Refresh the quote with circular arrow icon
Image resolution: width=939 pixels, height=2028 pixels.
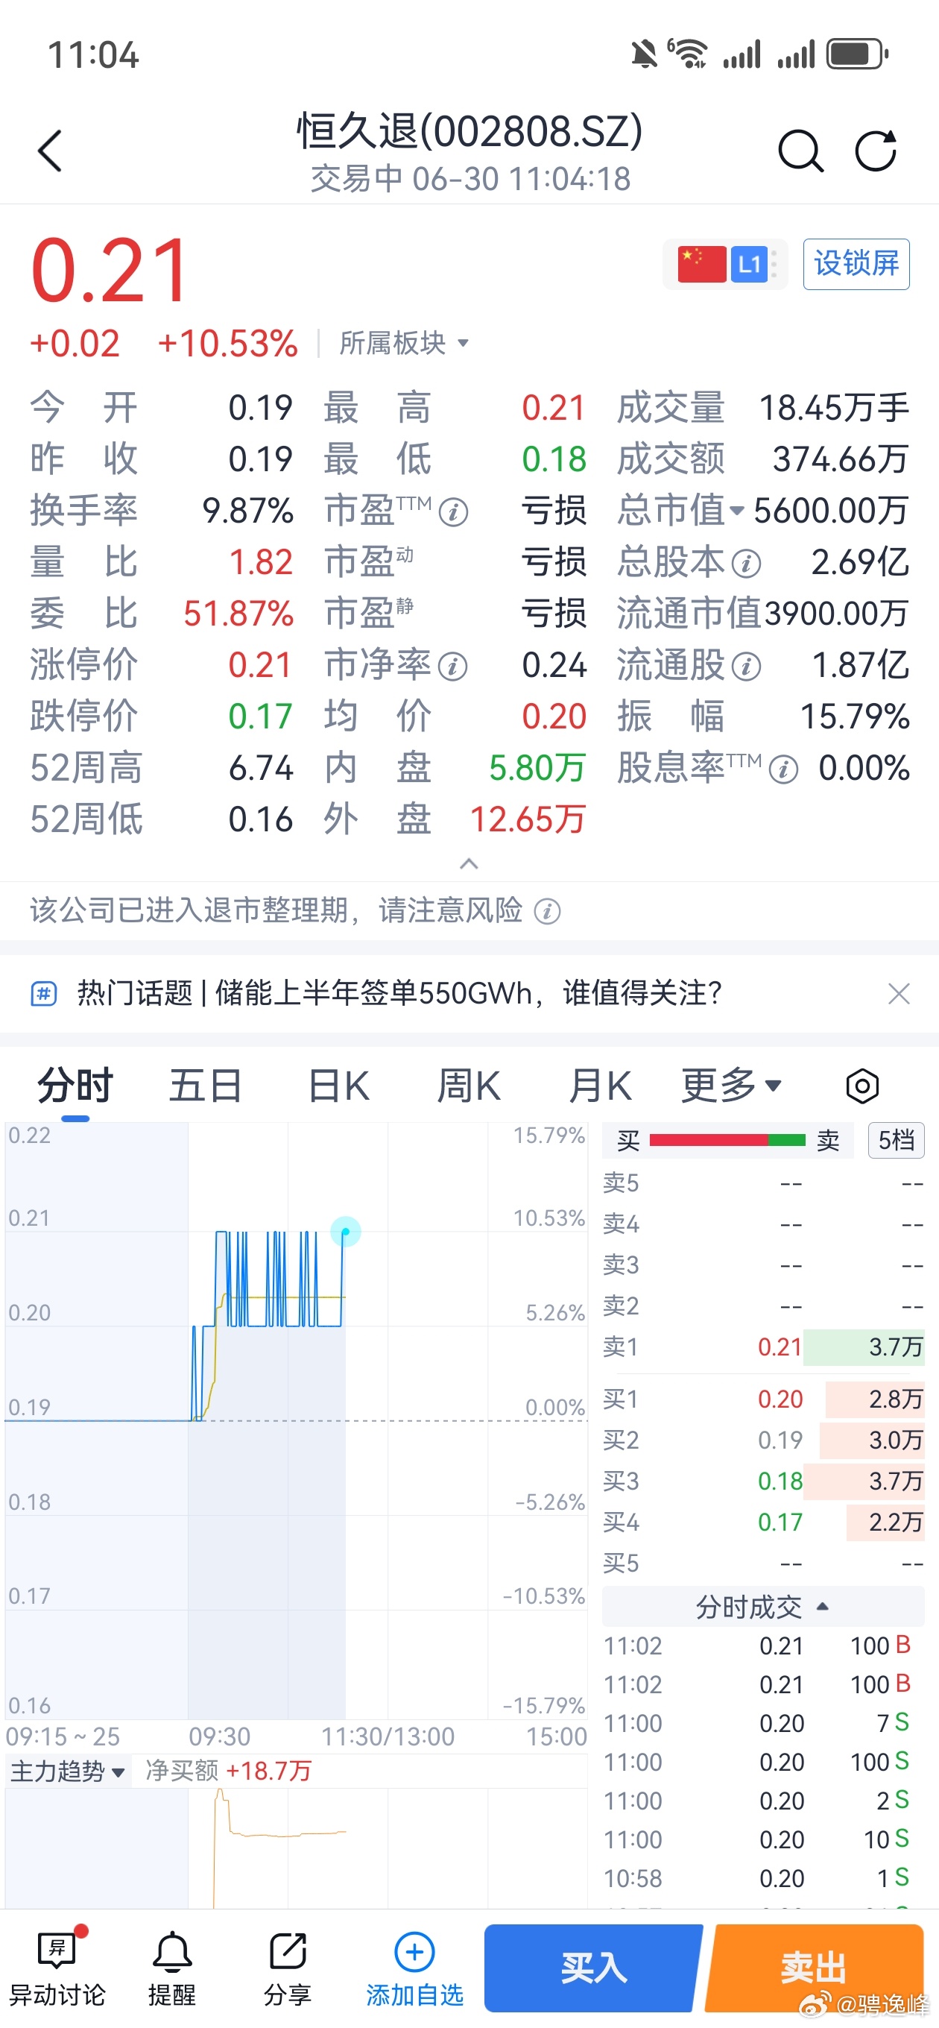click(876, 151)
